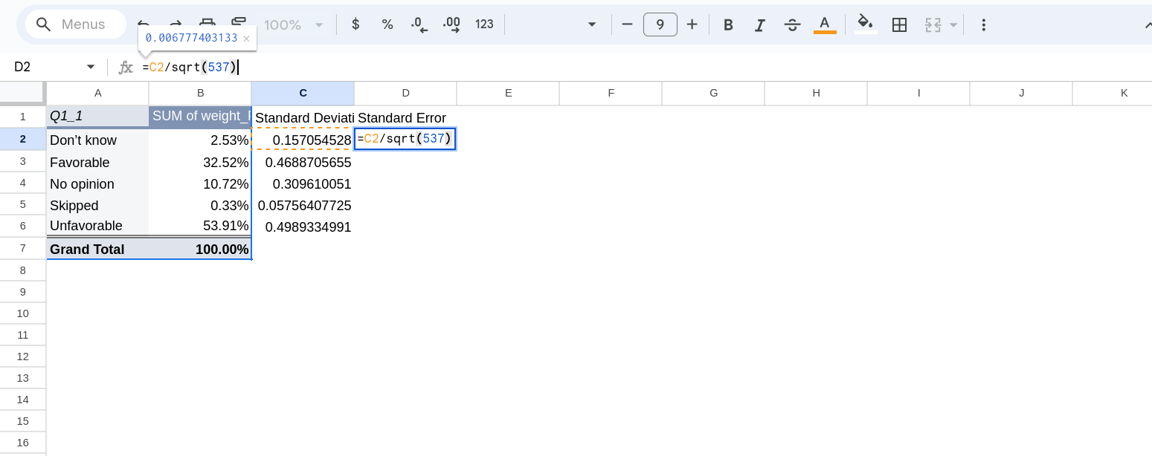Open the fill color picker
Viewport: 1152px width, 456px height.
point(865,25)
